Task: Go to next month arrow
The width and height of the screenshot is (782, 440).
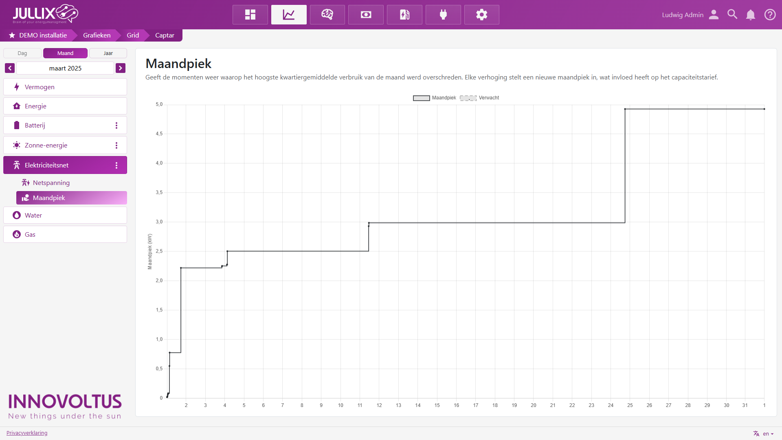Action: pos(120,68)
